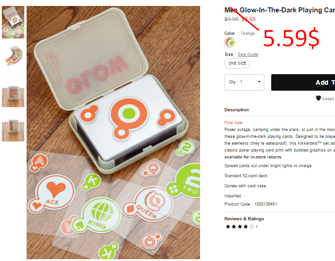Expand the Qty dropdown
This screenshot has height=261, width=335.
[x=244, y=82]
